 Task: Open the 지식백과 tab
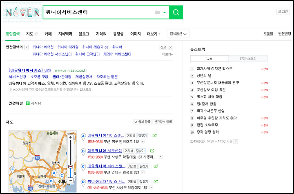click(65, 34)
